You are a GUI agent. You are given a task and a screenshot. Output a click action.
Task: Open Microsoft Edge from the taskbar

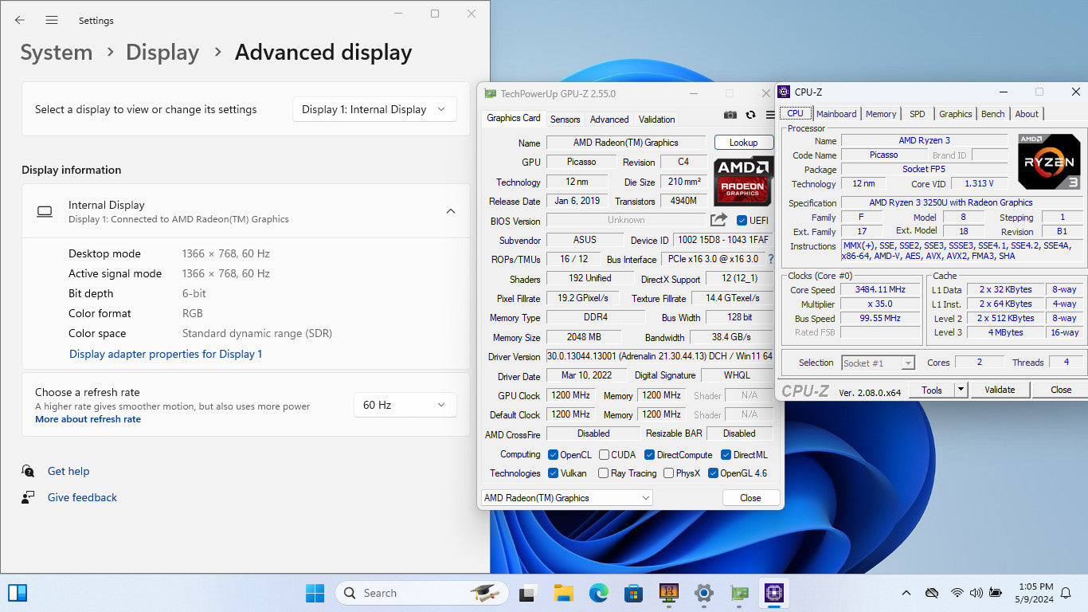tap(598, 593)
